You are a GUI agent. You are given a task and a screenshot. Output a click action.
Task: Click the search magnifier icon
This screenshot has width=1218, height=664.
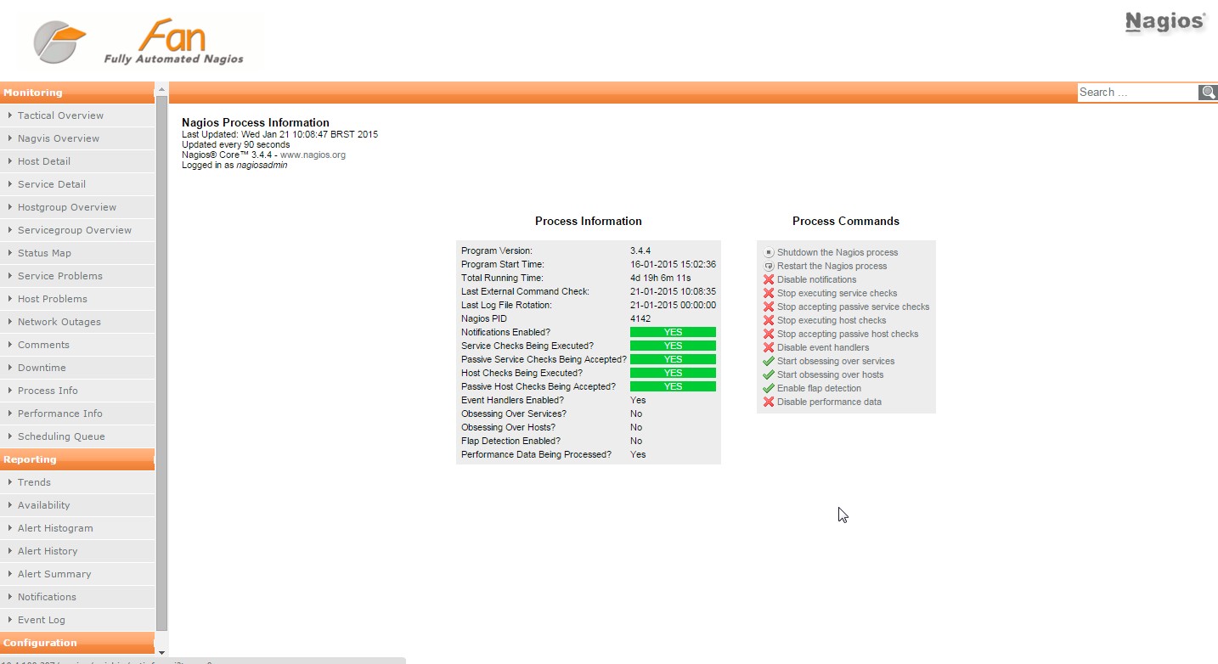[1208, 92]
